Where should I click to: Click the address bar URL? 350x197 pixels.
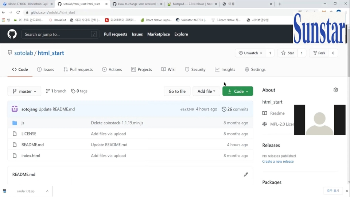pos(53,12)
